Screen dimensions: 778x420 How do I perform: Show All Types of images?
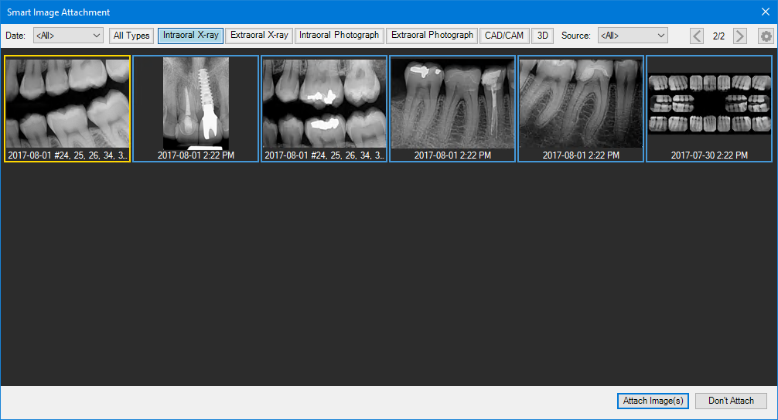pyautogui.click(x=131, y=36)
